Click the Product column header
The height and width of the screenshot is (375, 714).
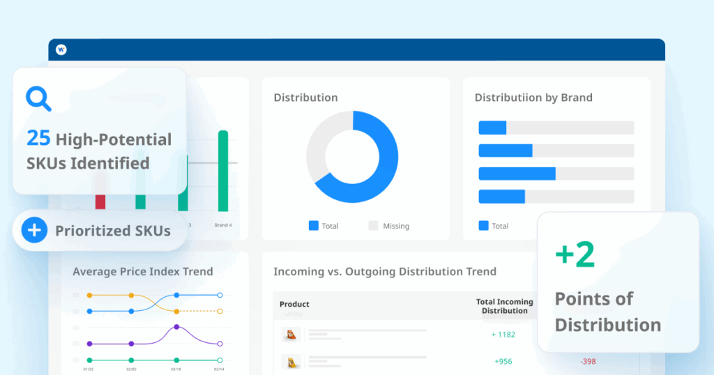(294, 305)
